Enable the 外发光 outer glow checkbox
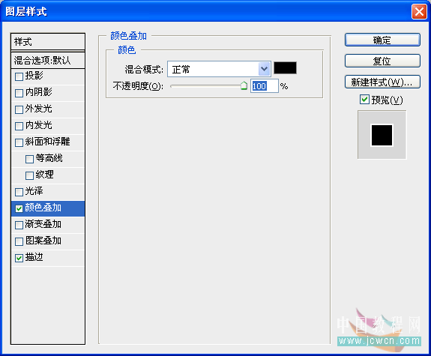 pos(19,109)
